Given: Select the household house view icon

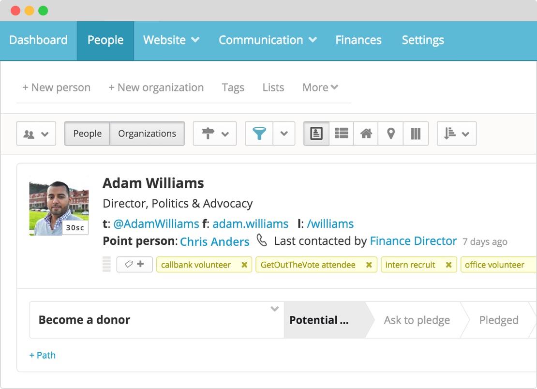Looking at the screenshot, I should point(366,134).
